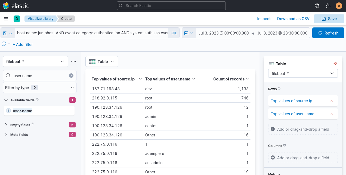Toggle KQL query language switch
Image resolution: width=346 pixels, height=175 pixels.
(174, 33)
